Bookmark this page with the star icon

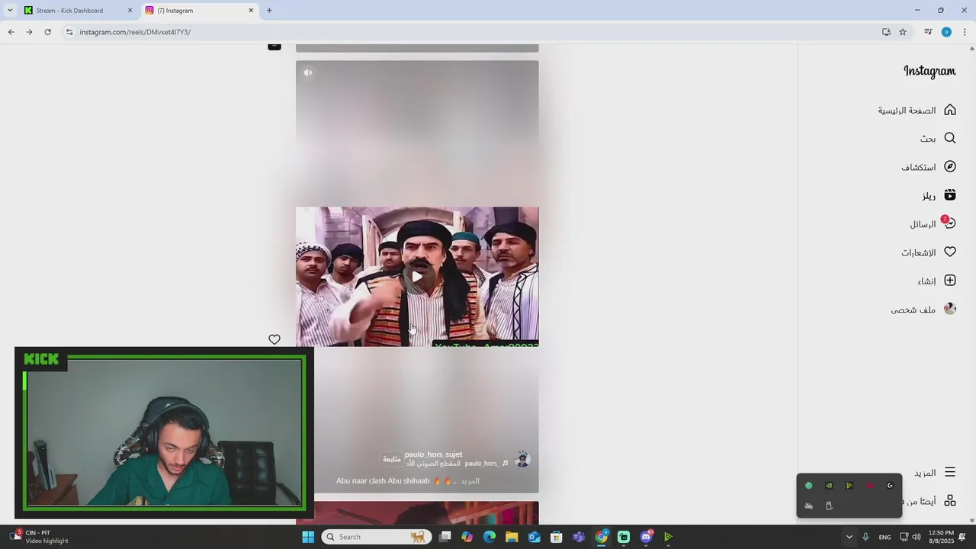(x=903, y=32)
